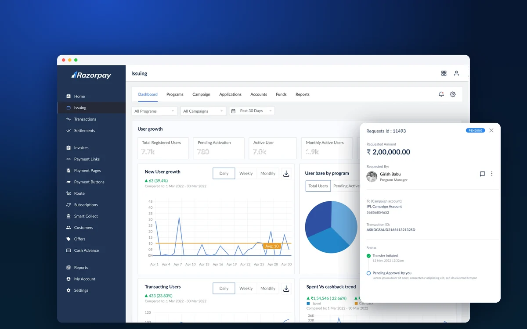This screenshot has height=329, width=527.
Task: Click the transaction ID ASKDGSAUD21654132132SD
Action: pyautogui.click(x=391, y=230)
